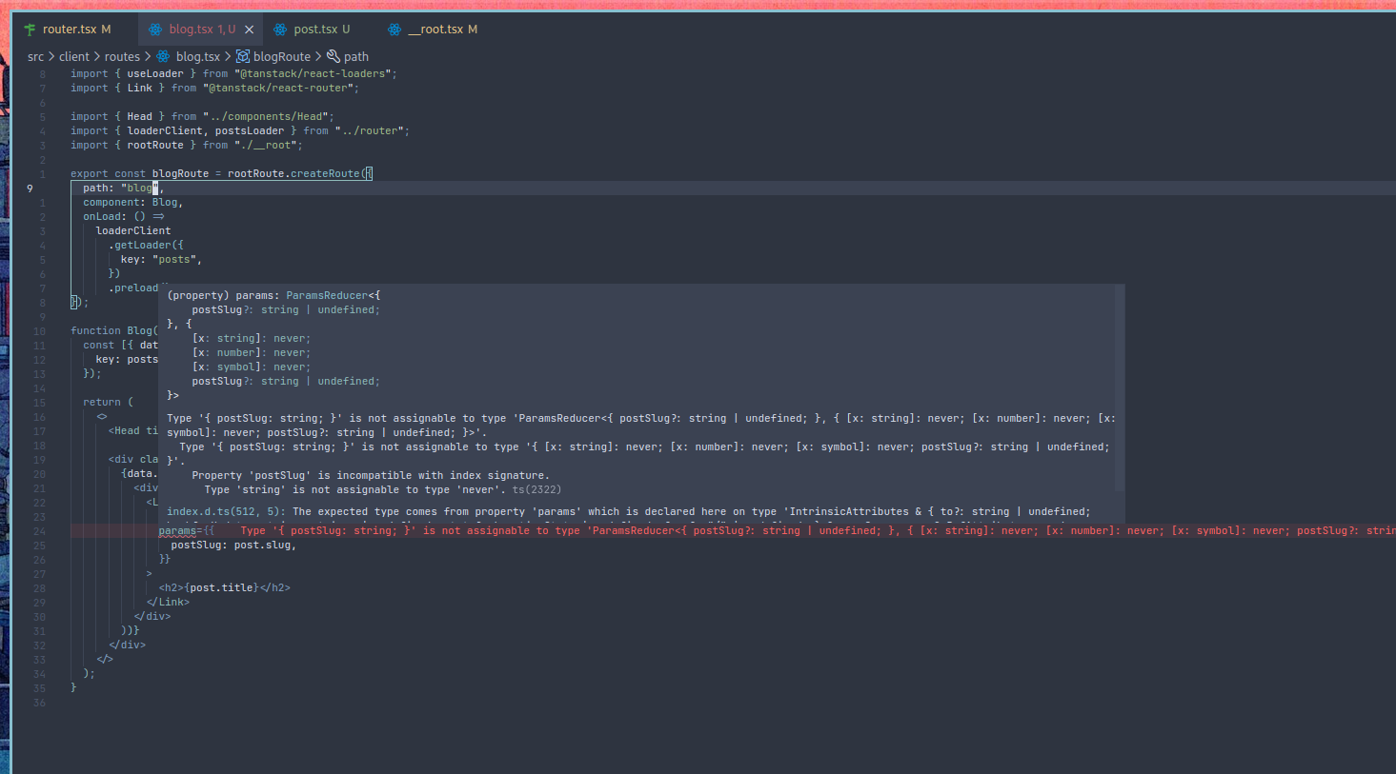The image size is (1396, 774).
Task: Click the ts(2322) error code in hover
Action: tap(536, 490)
